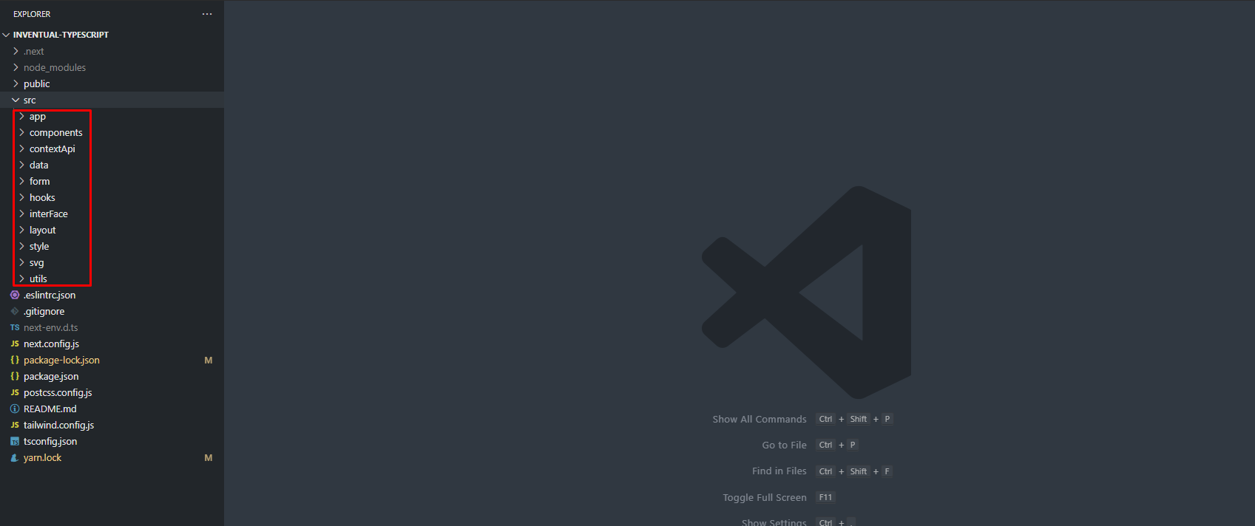Expand the public folder chevron
The height and width of the screenshot is (526, 1255).
(16, 83)
